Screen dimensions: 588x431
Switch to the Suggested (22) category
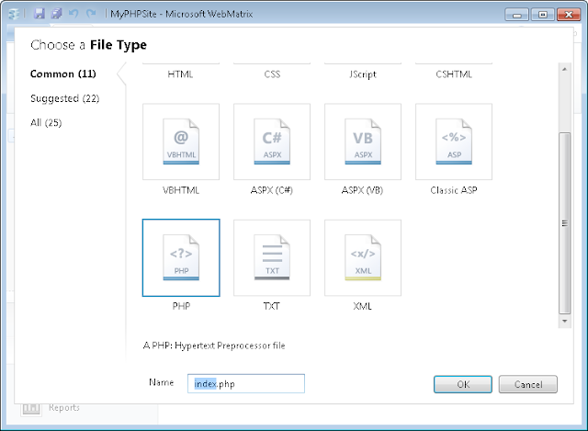click(65, 98)
